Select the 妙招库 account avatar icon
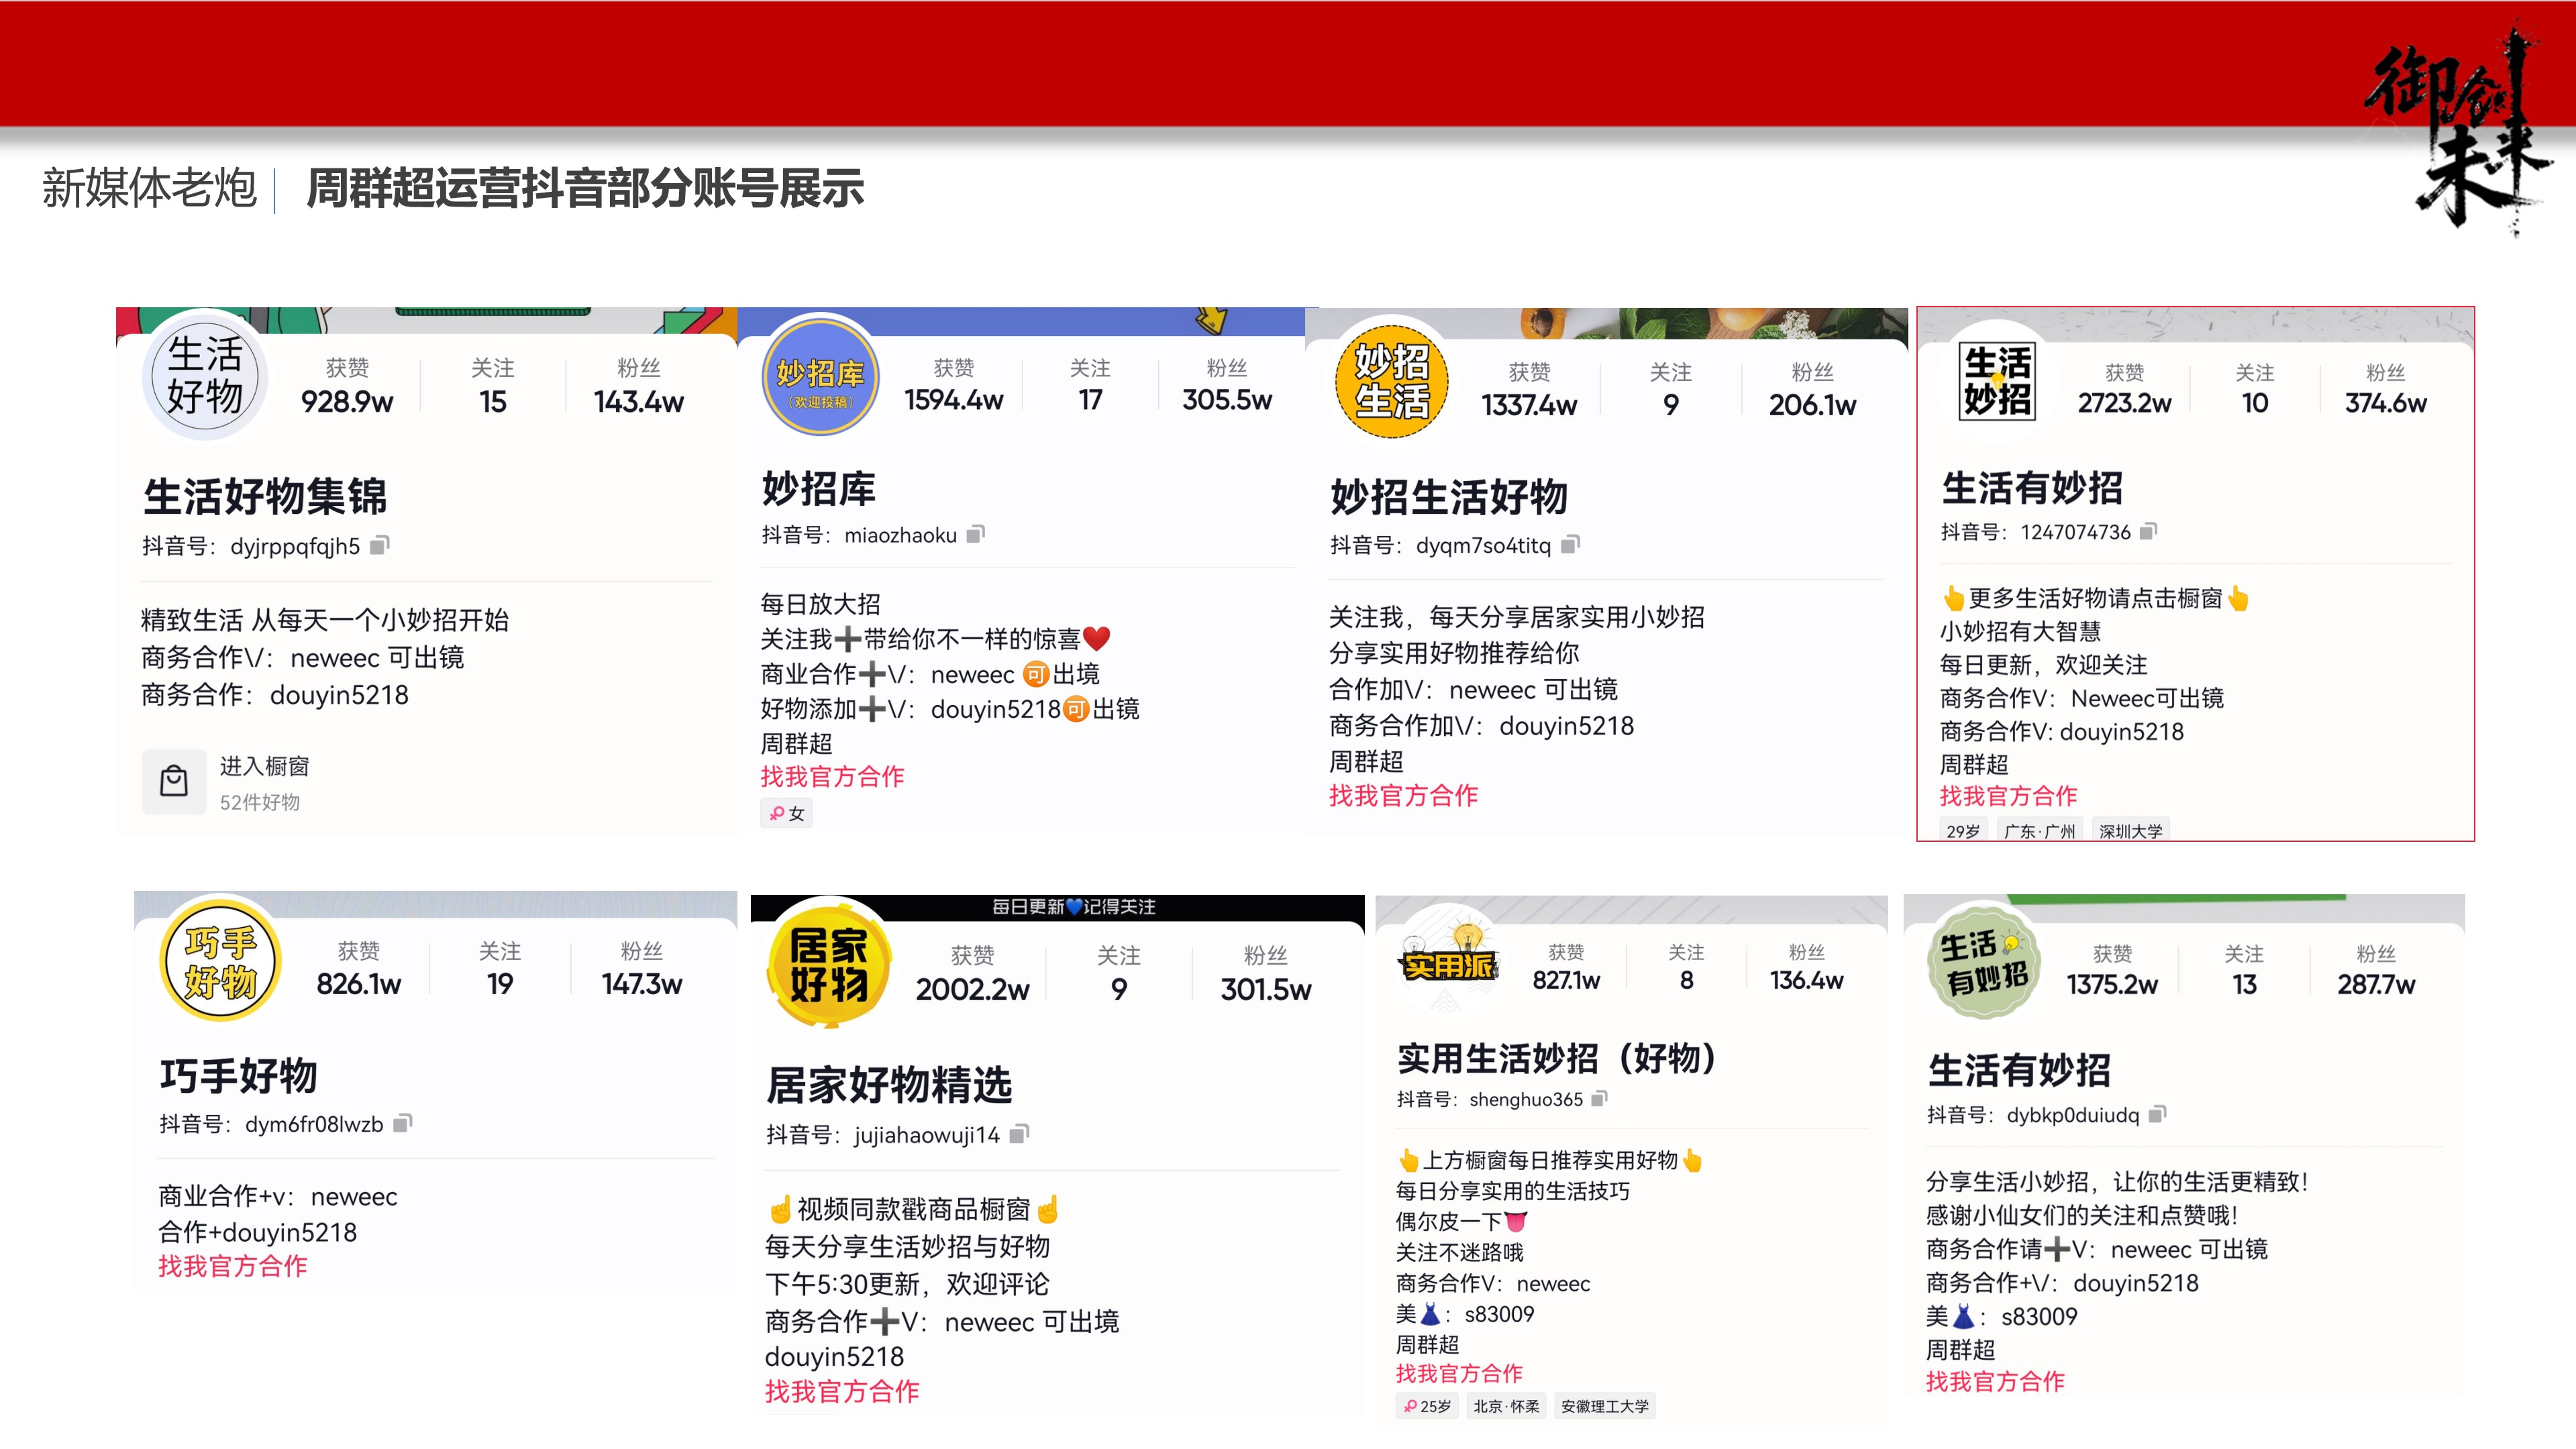 pos(820,378)
